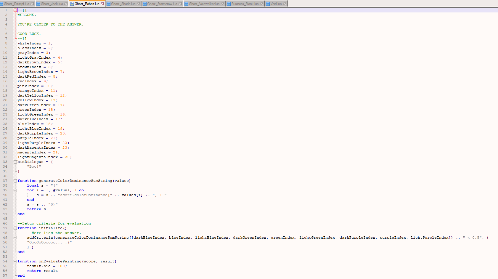Click the text "YOU'RE CLOSER TO THE ANSWER."
This screenshot has height=279, width=498.
tap(50, 24)
